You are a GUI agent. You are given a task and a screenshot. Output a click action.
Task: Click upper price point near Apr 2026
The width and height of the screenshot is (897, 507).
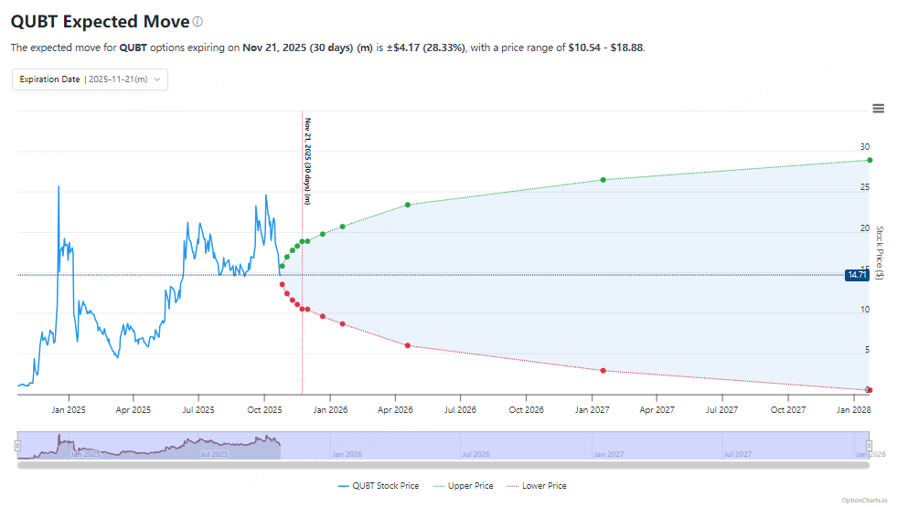[x=408, y=205]
